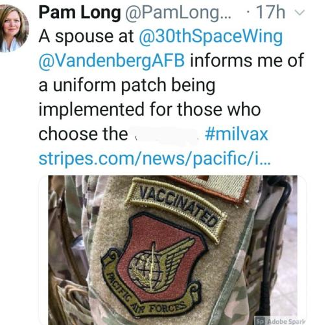The image size is (317, 325).
Task: Open the #milvax hashtag
Action: coord(237,135)
